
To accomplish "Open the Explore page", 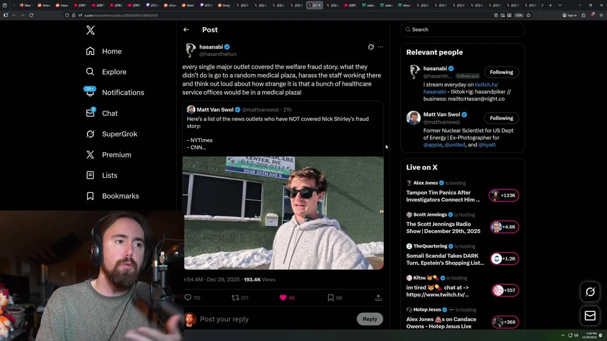I will pos(106,72).
